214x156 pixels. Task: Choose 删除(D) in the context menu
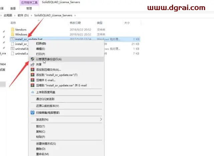tap(66, 149)
